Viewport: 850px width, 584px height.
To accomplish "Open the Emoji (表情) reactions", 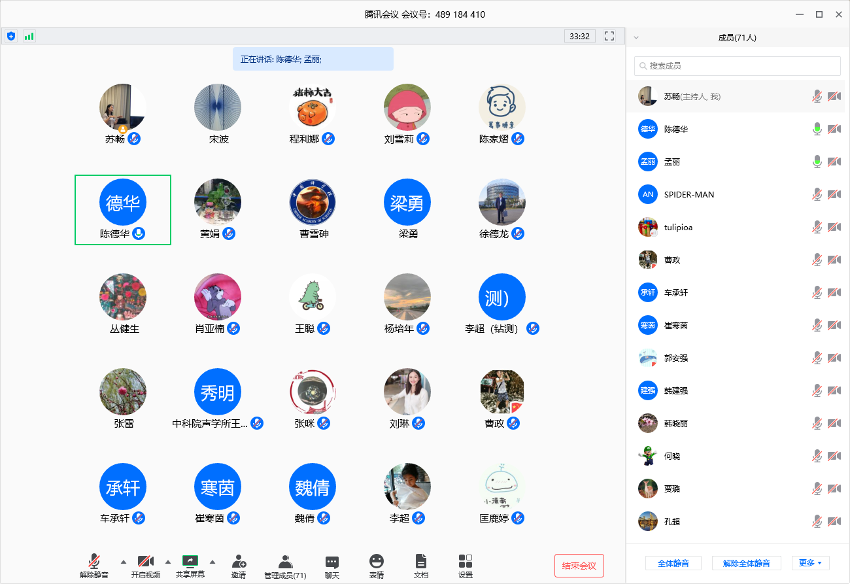I will coord(377,562).
